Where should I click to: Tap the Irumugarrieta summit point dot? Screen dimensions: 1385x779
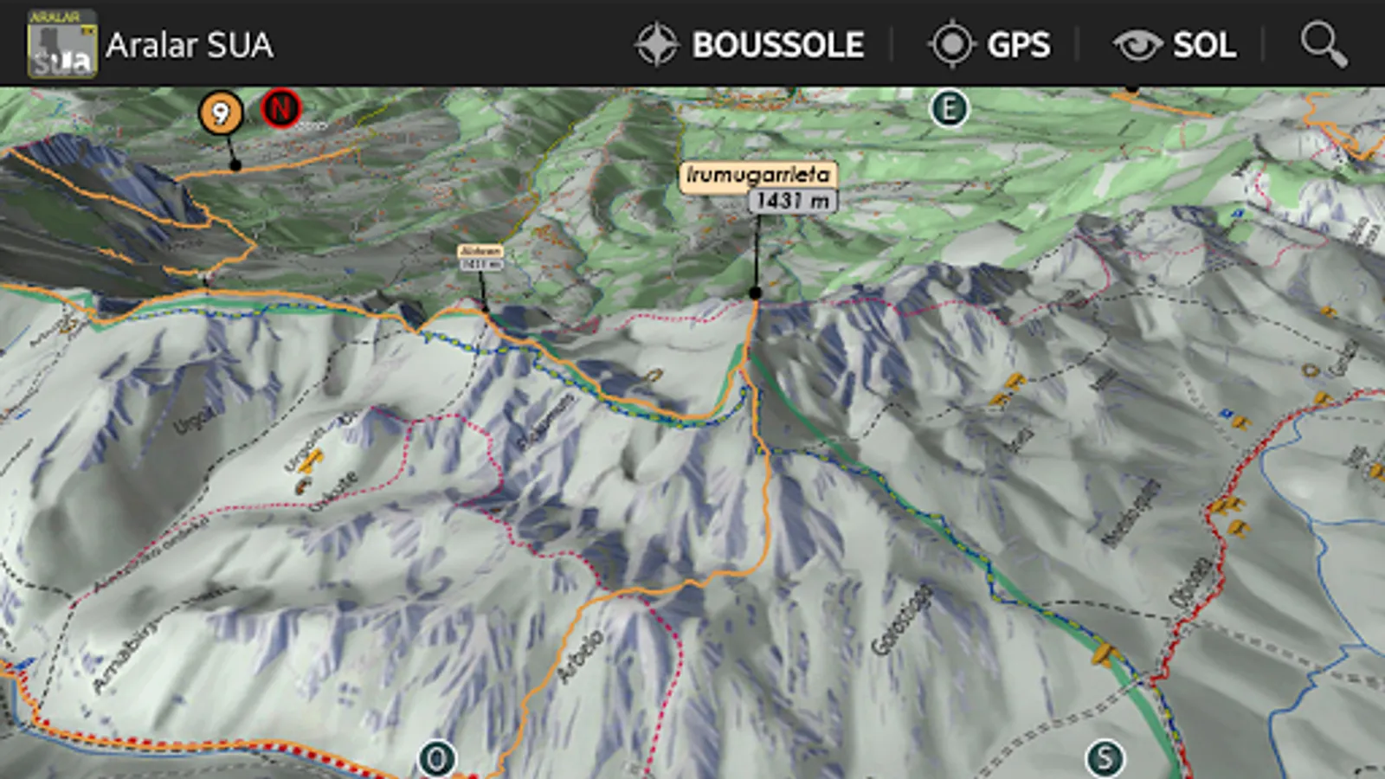[755, 293]
